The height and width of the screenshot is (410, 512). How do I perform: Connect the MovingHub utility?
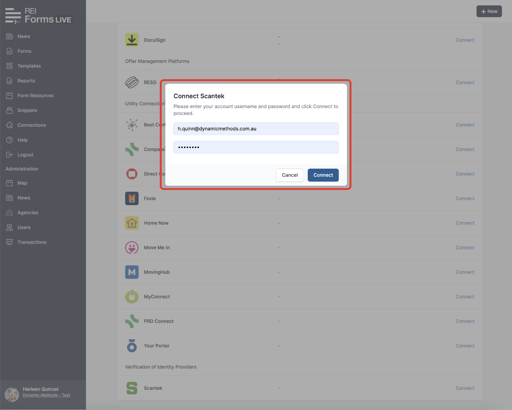point(465,272)
